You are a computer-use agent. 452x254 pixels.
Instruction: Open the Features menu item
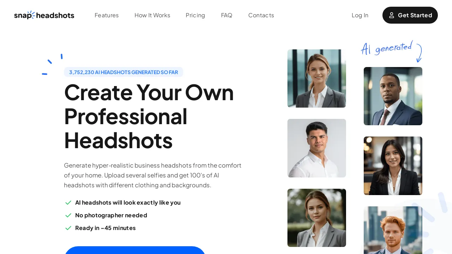point(107,15)
